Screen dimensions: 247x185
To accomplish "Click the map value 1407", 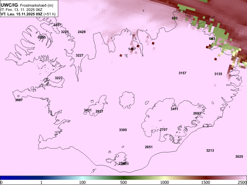I will pyautogui.click(x=132, y=49).
